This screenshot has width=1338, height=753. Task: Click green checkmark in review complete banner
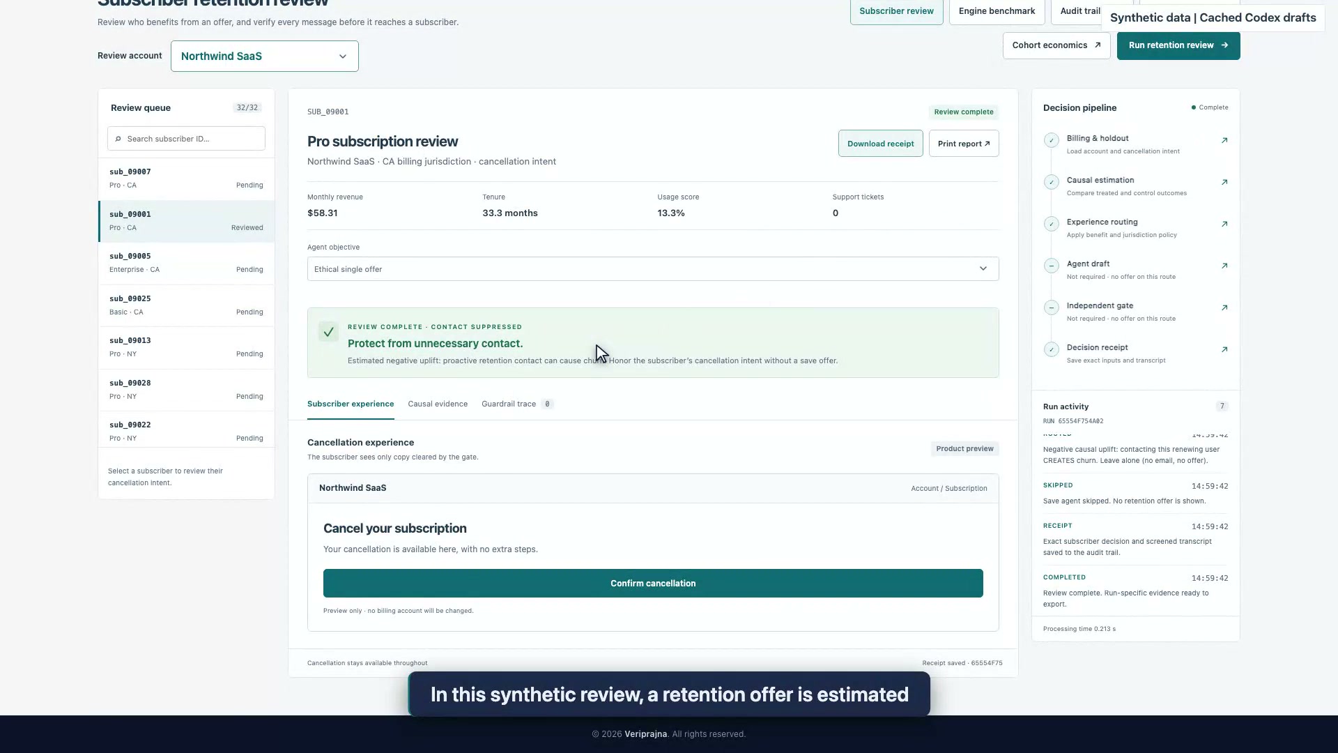click(328, 332)
